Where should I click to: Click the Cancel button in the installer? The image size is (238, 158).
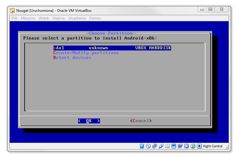pos(141,121)
